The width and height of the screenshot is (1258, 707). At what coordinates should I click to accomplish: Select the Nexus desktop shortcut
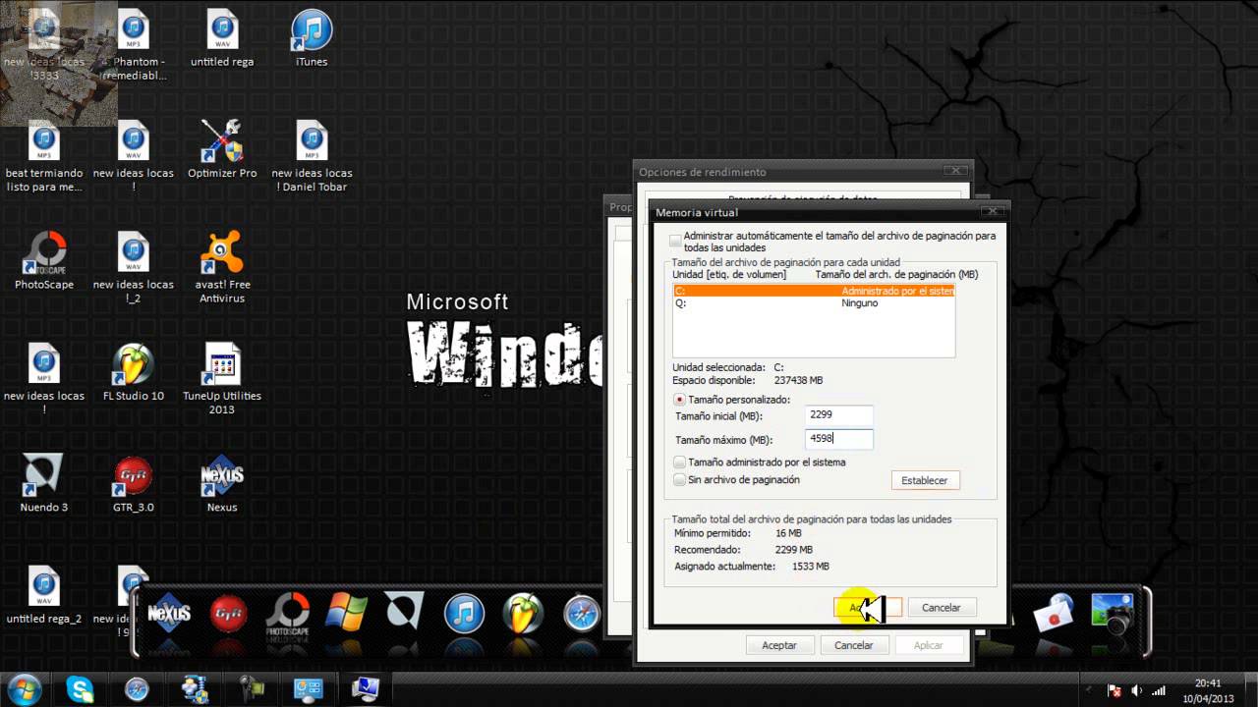coord(222,484)
